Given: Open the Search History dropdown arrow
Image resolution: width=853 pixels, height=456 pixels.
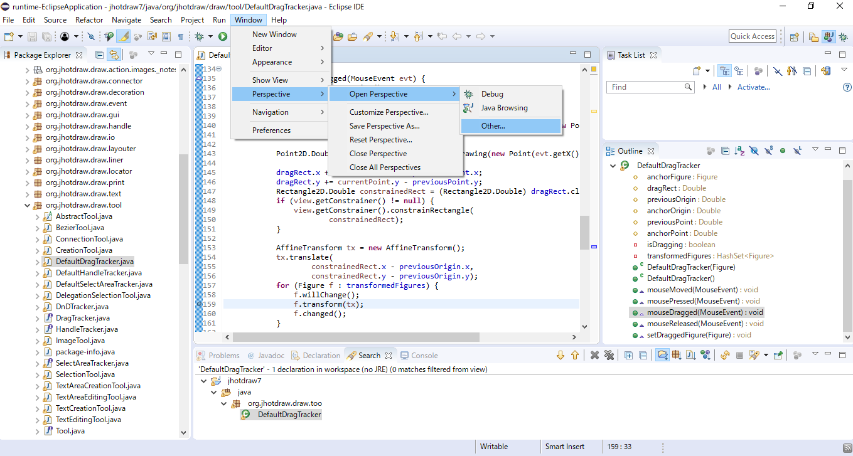Looking at the screenshot, I should click(766, 355).
